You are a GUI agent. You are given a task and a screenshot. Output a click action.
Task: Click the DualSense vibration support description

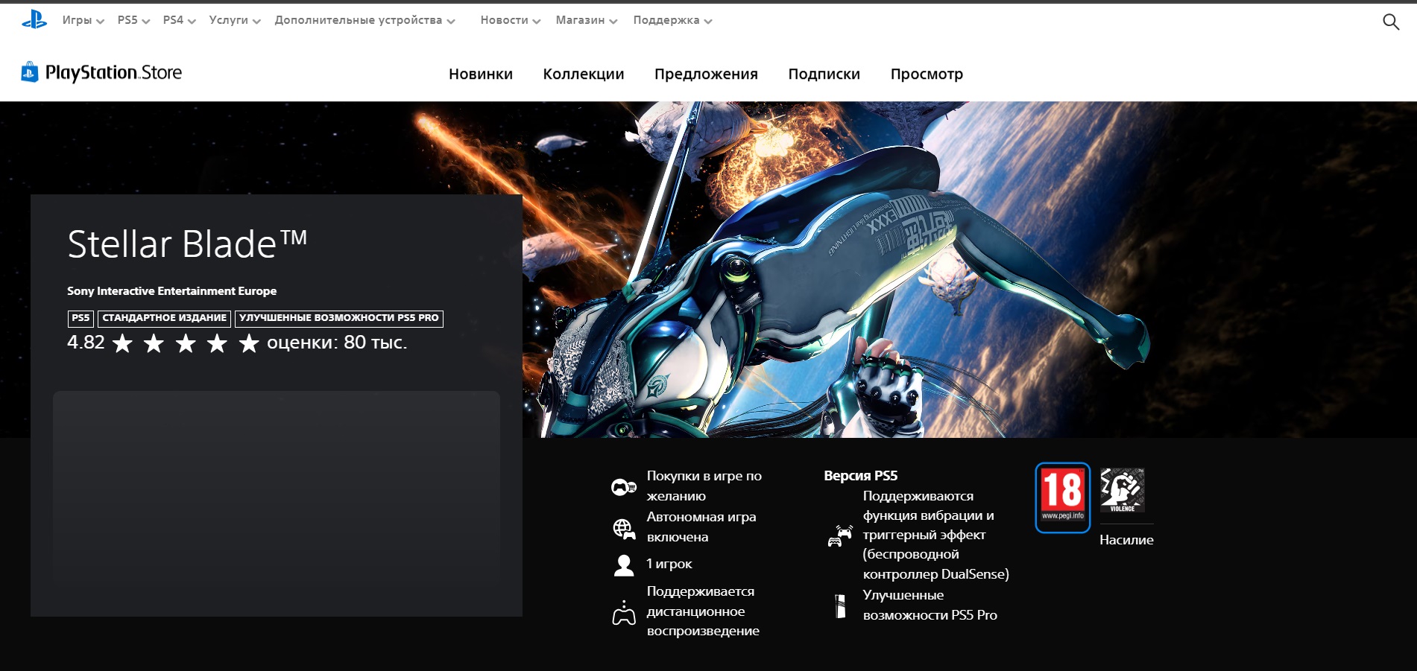(x=936, y=535)
